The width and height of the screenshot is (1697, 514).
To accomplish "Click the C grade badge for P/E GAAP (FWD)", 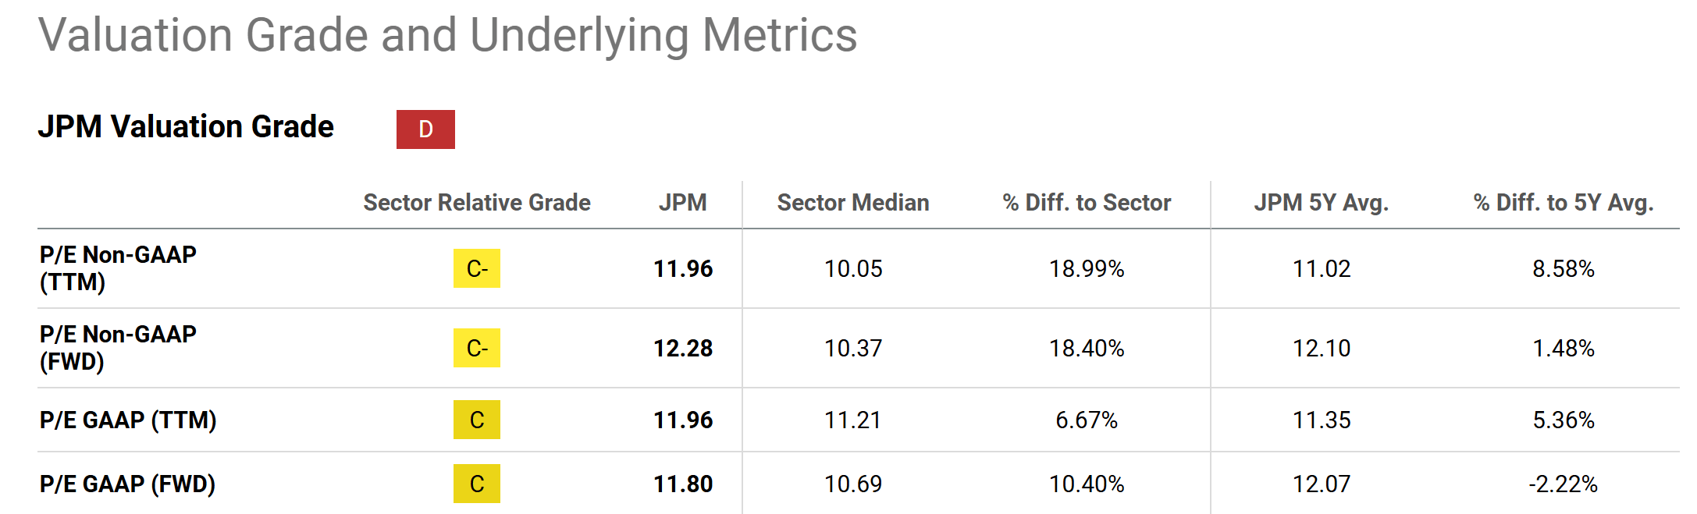I will click(477, 484).
